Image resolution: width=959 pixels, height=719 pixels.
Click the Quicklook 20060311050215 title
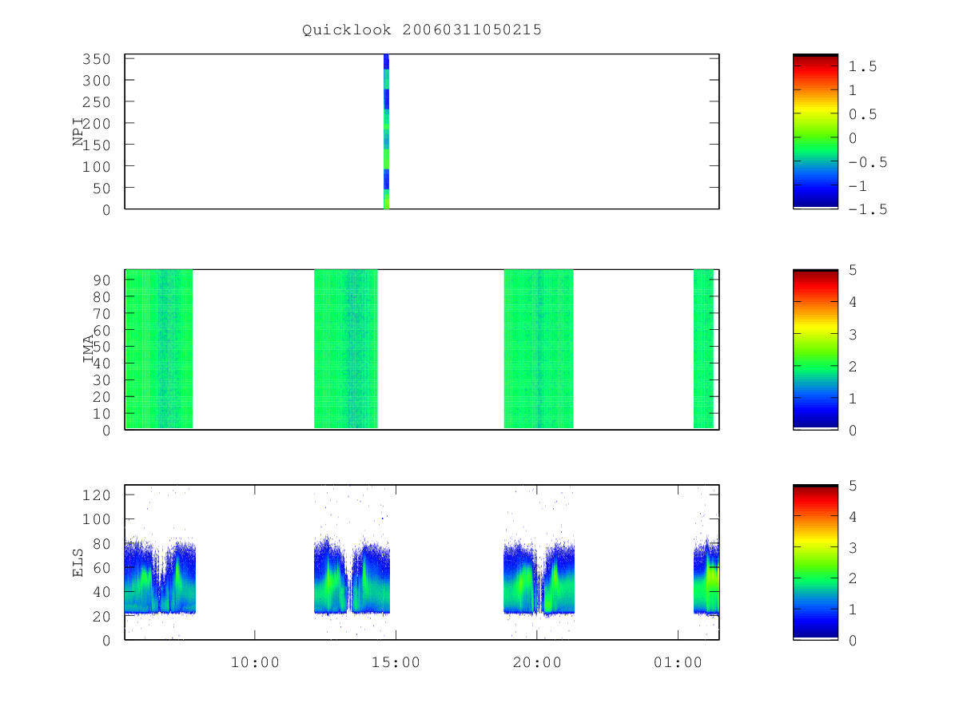(x=422, y=30)
